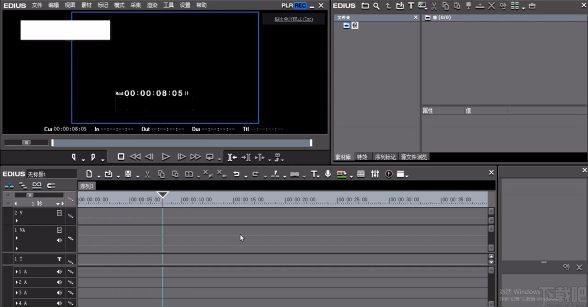
Task: Click the search icon in bin toolbar
Action: click(376, 6)
